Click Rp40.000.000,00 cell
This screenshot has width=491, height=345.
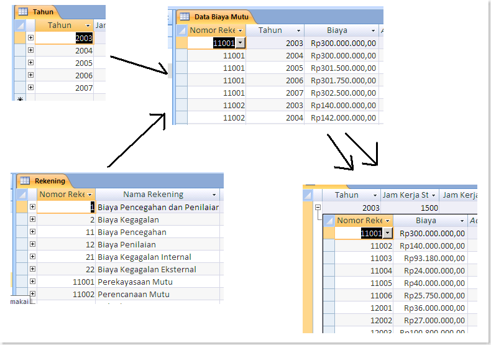pos(430,283)
